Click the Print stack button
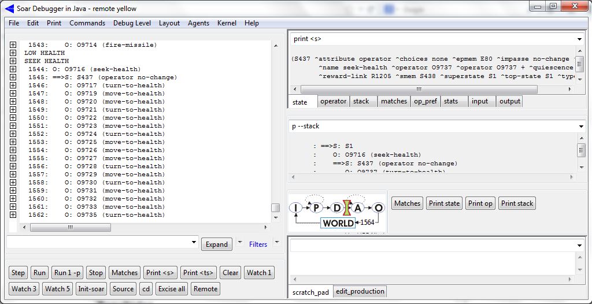The width and height of the screenshot is (592, 304). 517,203
